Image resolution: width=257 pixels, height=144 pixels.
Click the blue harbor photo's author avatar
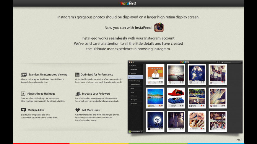point(149,106)
